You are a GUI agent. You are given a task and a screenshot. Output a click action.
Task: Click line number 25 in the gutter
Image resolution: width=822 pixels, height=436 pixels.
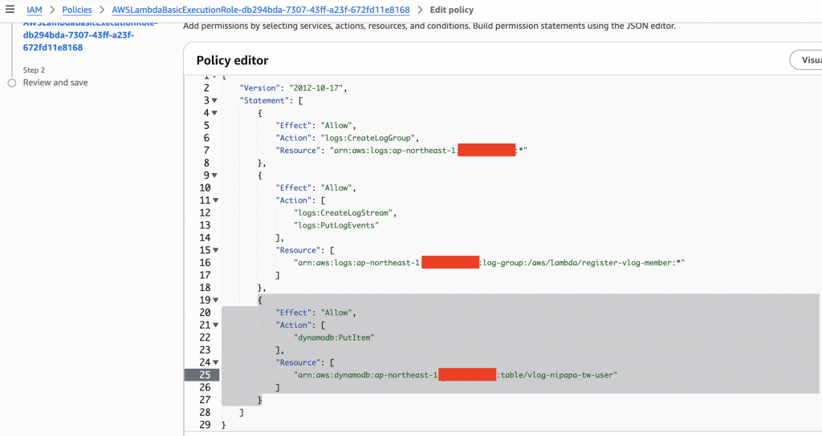click(204, 375)
